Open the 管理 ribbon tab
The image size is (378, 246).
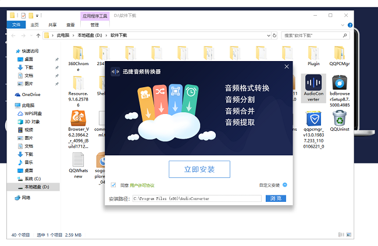(x=95, y=25)
